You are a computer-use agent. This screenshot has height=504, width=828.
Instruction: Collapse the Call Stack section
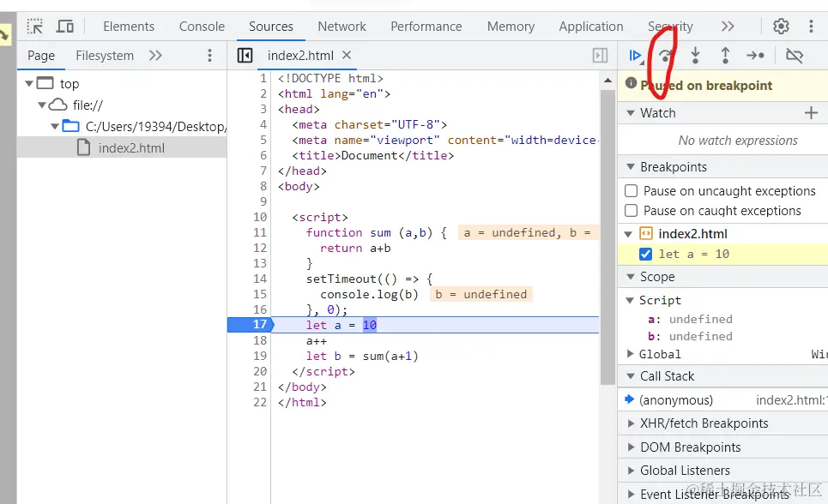pos(630,376)
